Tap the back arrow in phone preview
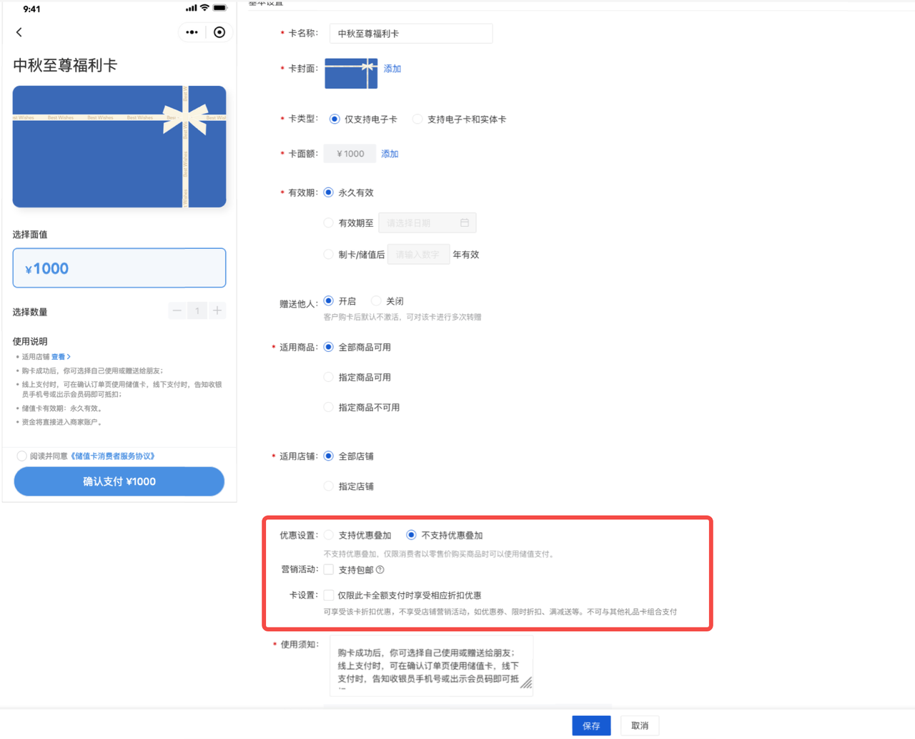The image size is (915, 739). [19, 32]
